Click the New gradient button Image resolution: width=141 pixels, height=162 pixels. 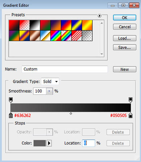[125, 69]
